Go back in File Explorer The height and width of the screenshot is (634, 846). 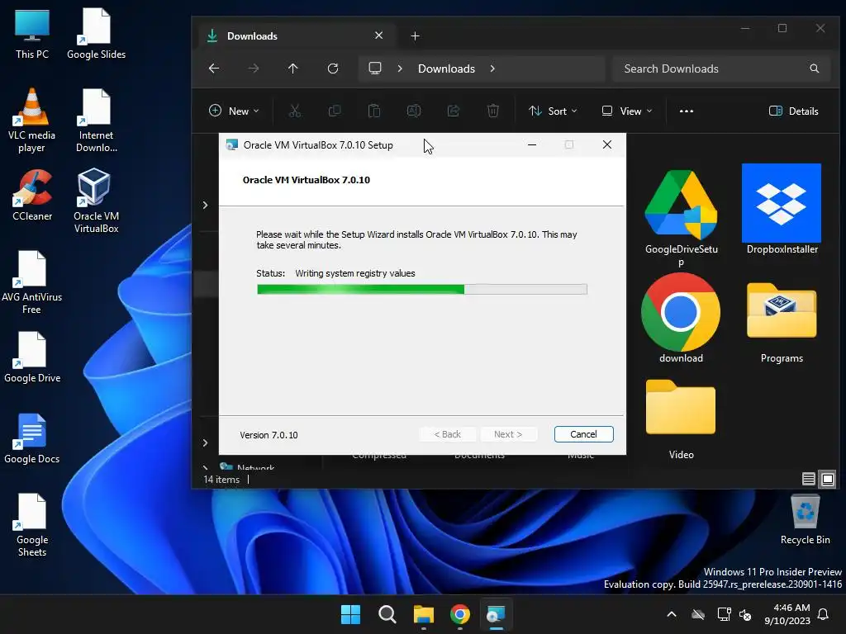pos(214,69)
